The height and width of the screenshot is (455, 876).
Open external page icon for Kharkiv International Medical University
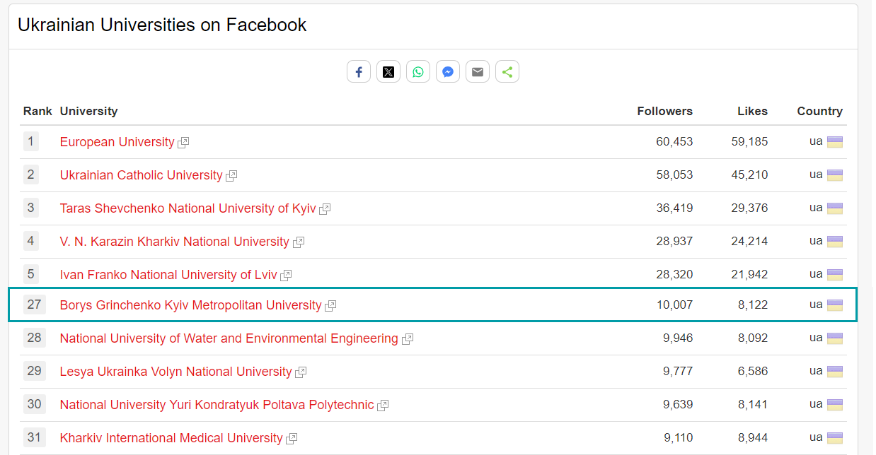[292, 438]
